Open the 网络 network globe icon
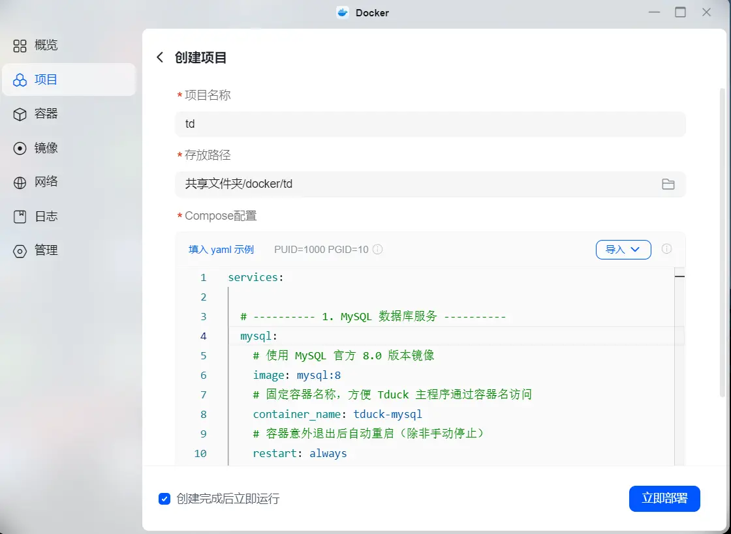The width and height of the screenshot is (731, 534). [20, 183]
